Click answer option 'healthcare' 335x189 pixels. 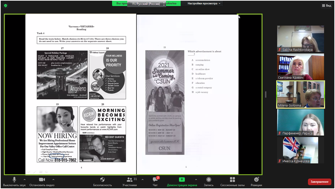pos(201,74)
